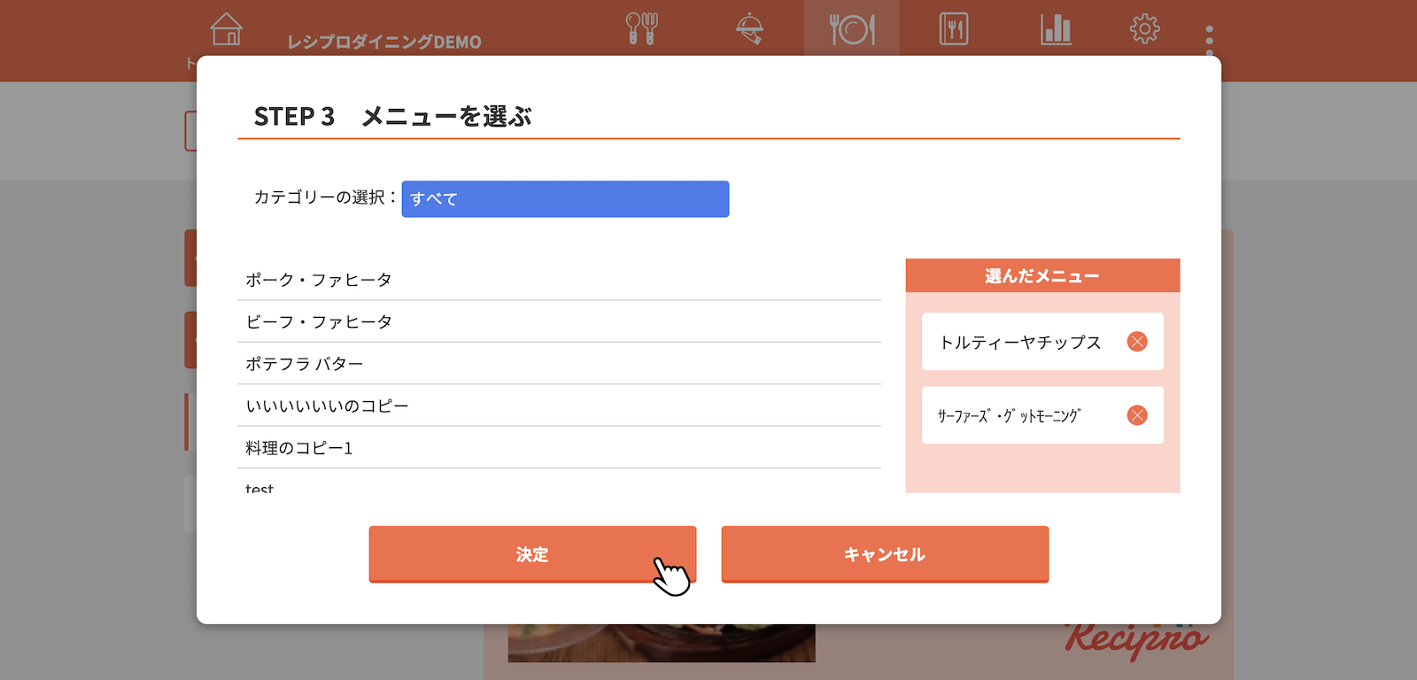Viewport: 1417px width, 680px height.
Task: Remove サーファーズ・グッドモーニング from selected menus
Action: click(x=1137, y=415)
